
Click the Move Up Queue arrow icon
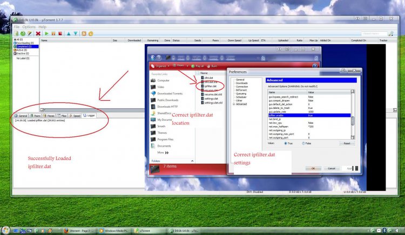point(69,33)
